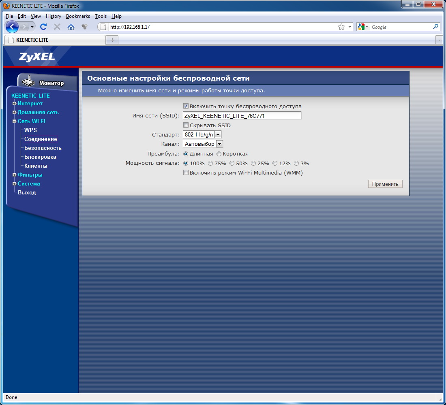The height and width of the screenshot is (405, 446).
Task: Open the Tools menu
Action: [x=101, y=16]
